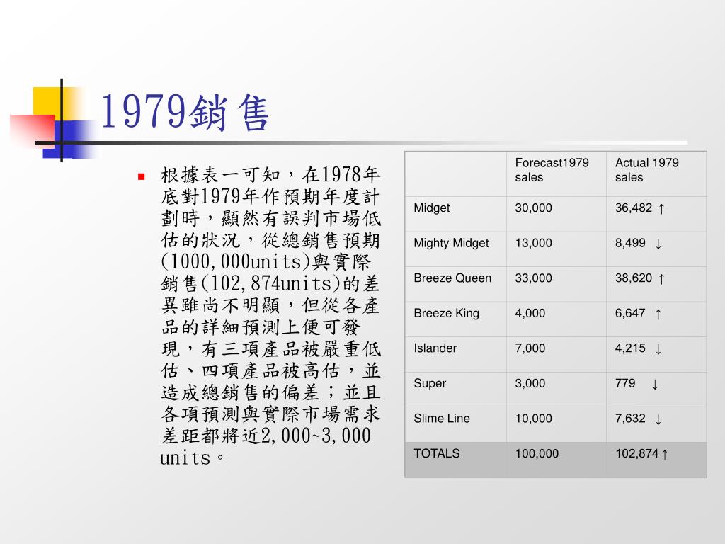Click the up arrow next to 36,482
Screen dimensions: 725x544
click(661, 209)
